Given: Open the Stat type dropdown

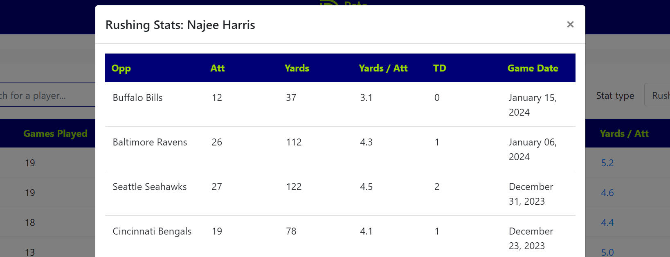Looking at the screenshot, I should [x=659, y=95].
